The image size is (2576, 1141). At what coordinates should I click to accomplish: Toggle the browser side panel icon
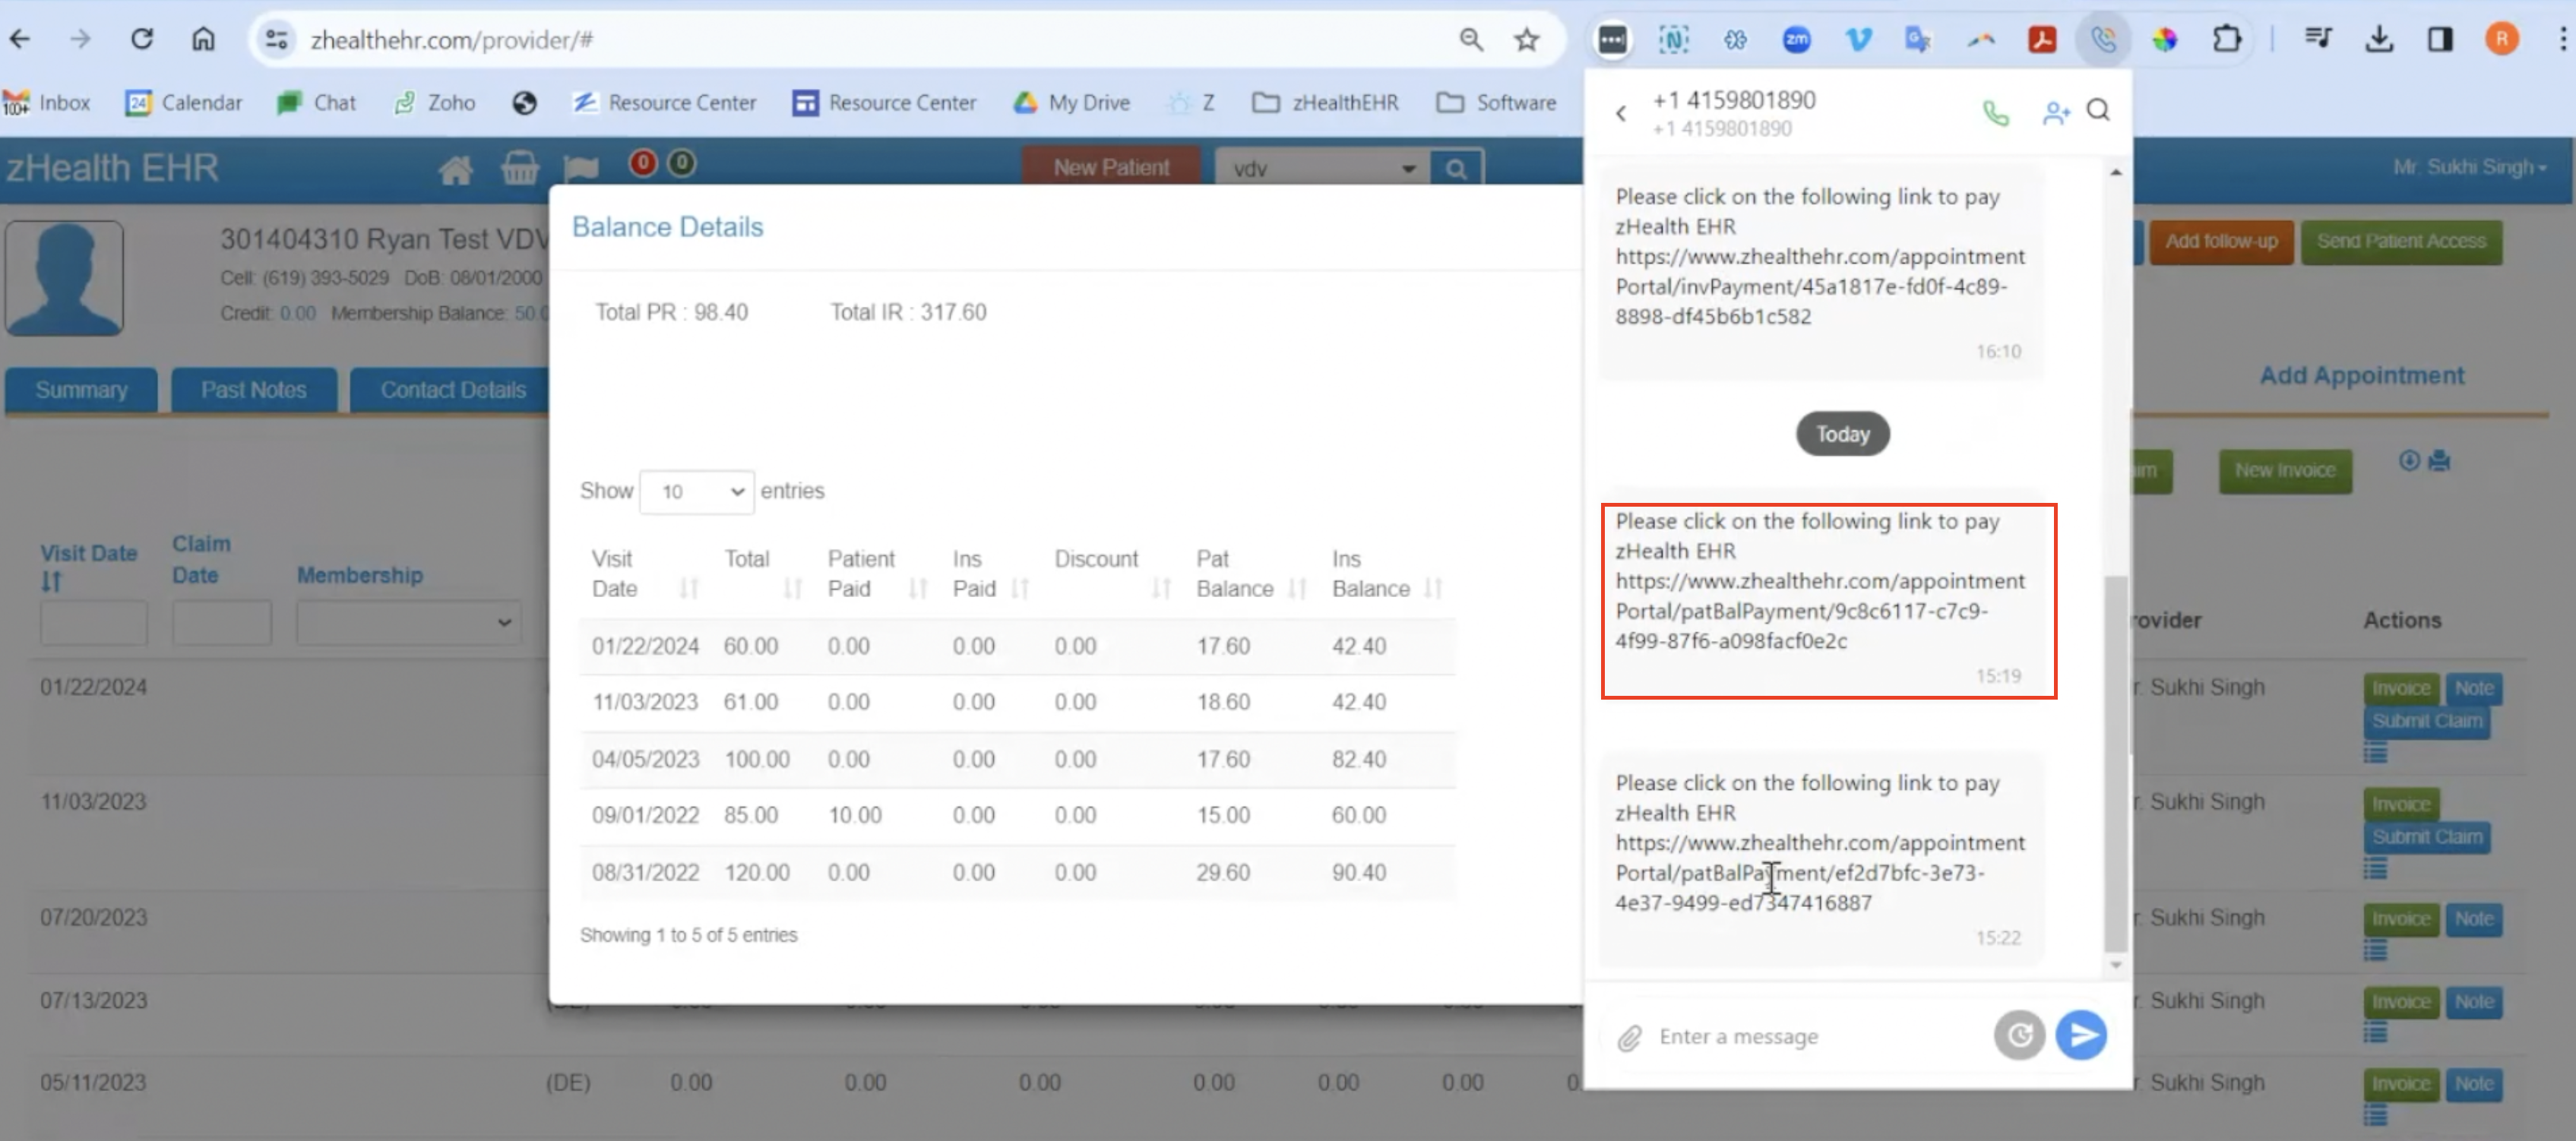point(2440,39)
